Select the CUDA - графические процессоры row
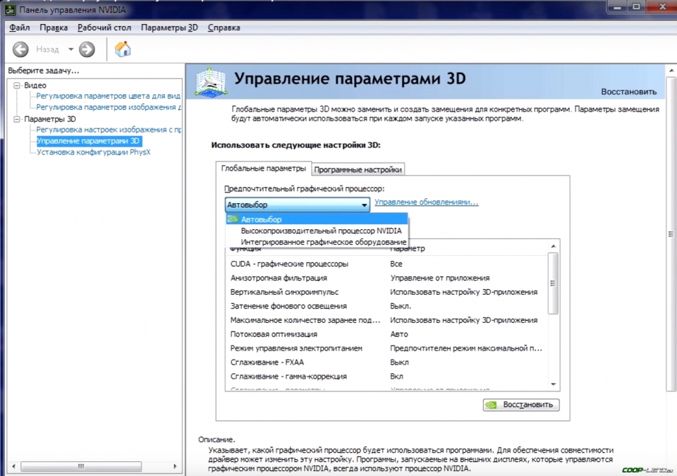 tap(386, 264)
